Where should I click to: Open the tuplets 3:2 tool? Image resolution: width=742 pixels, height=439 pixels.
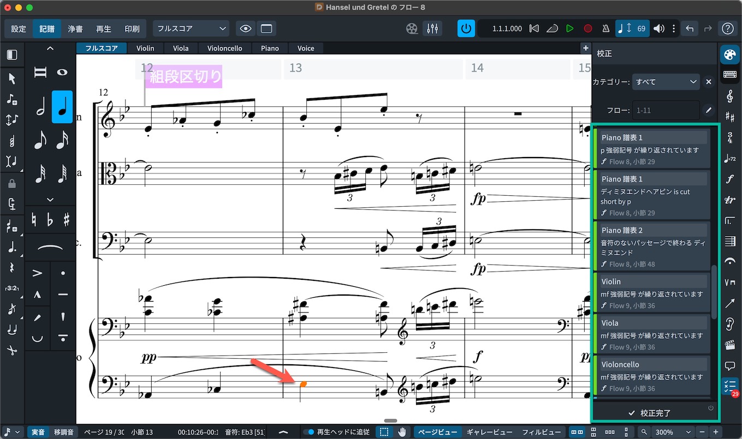[11, 288]
